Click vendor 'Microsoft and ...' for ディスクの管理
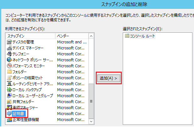Viewport: 194px width, 127px height. 72,42
